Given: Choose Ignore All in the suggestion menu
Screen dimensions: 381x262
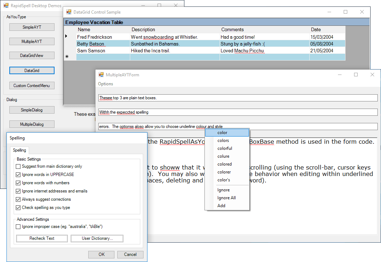Looking at the screenshot, I should click(x=226, y=197).
